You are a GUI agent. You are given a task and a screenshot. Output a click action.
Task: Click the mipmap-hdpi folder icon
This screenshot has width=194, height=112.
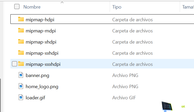(x=21, y=19)
